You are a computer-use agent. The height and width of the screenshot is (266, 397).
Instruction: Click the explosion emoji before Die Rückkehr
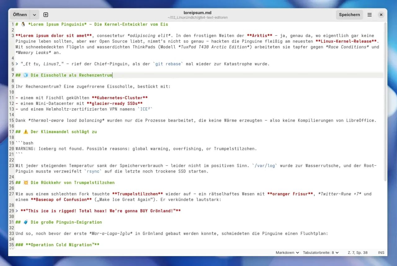click(x=25, y=183)
